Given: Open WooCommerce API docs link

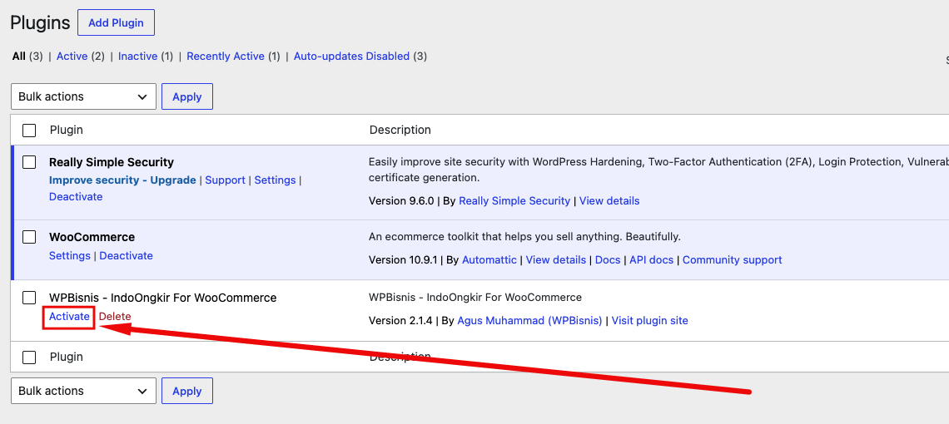Looking at the screenshot, I should (651, 260).
